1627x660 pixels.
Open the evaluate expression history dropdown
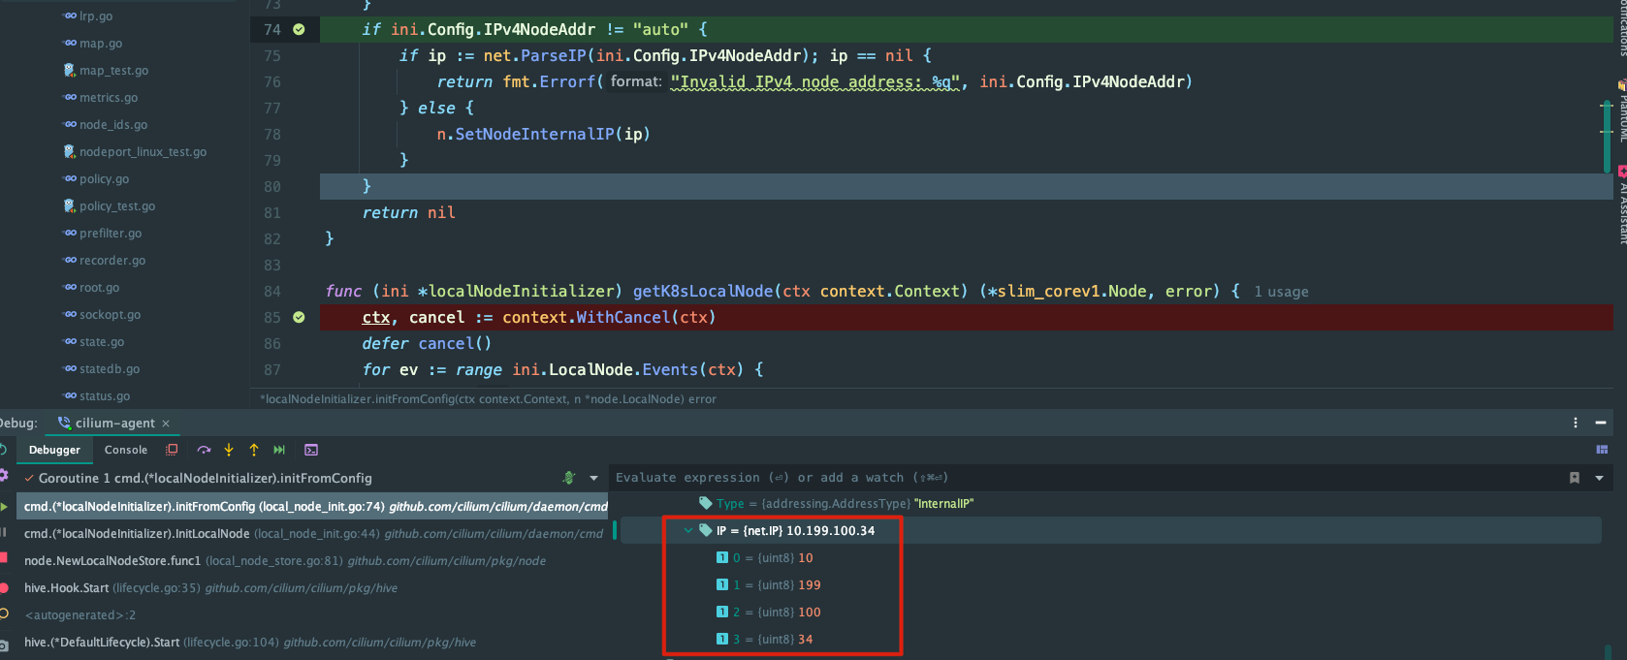click(x=1599, y=478)
